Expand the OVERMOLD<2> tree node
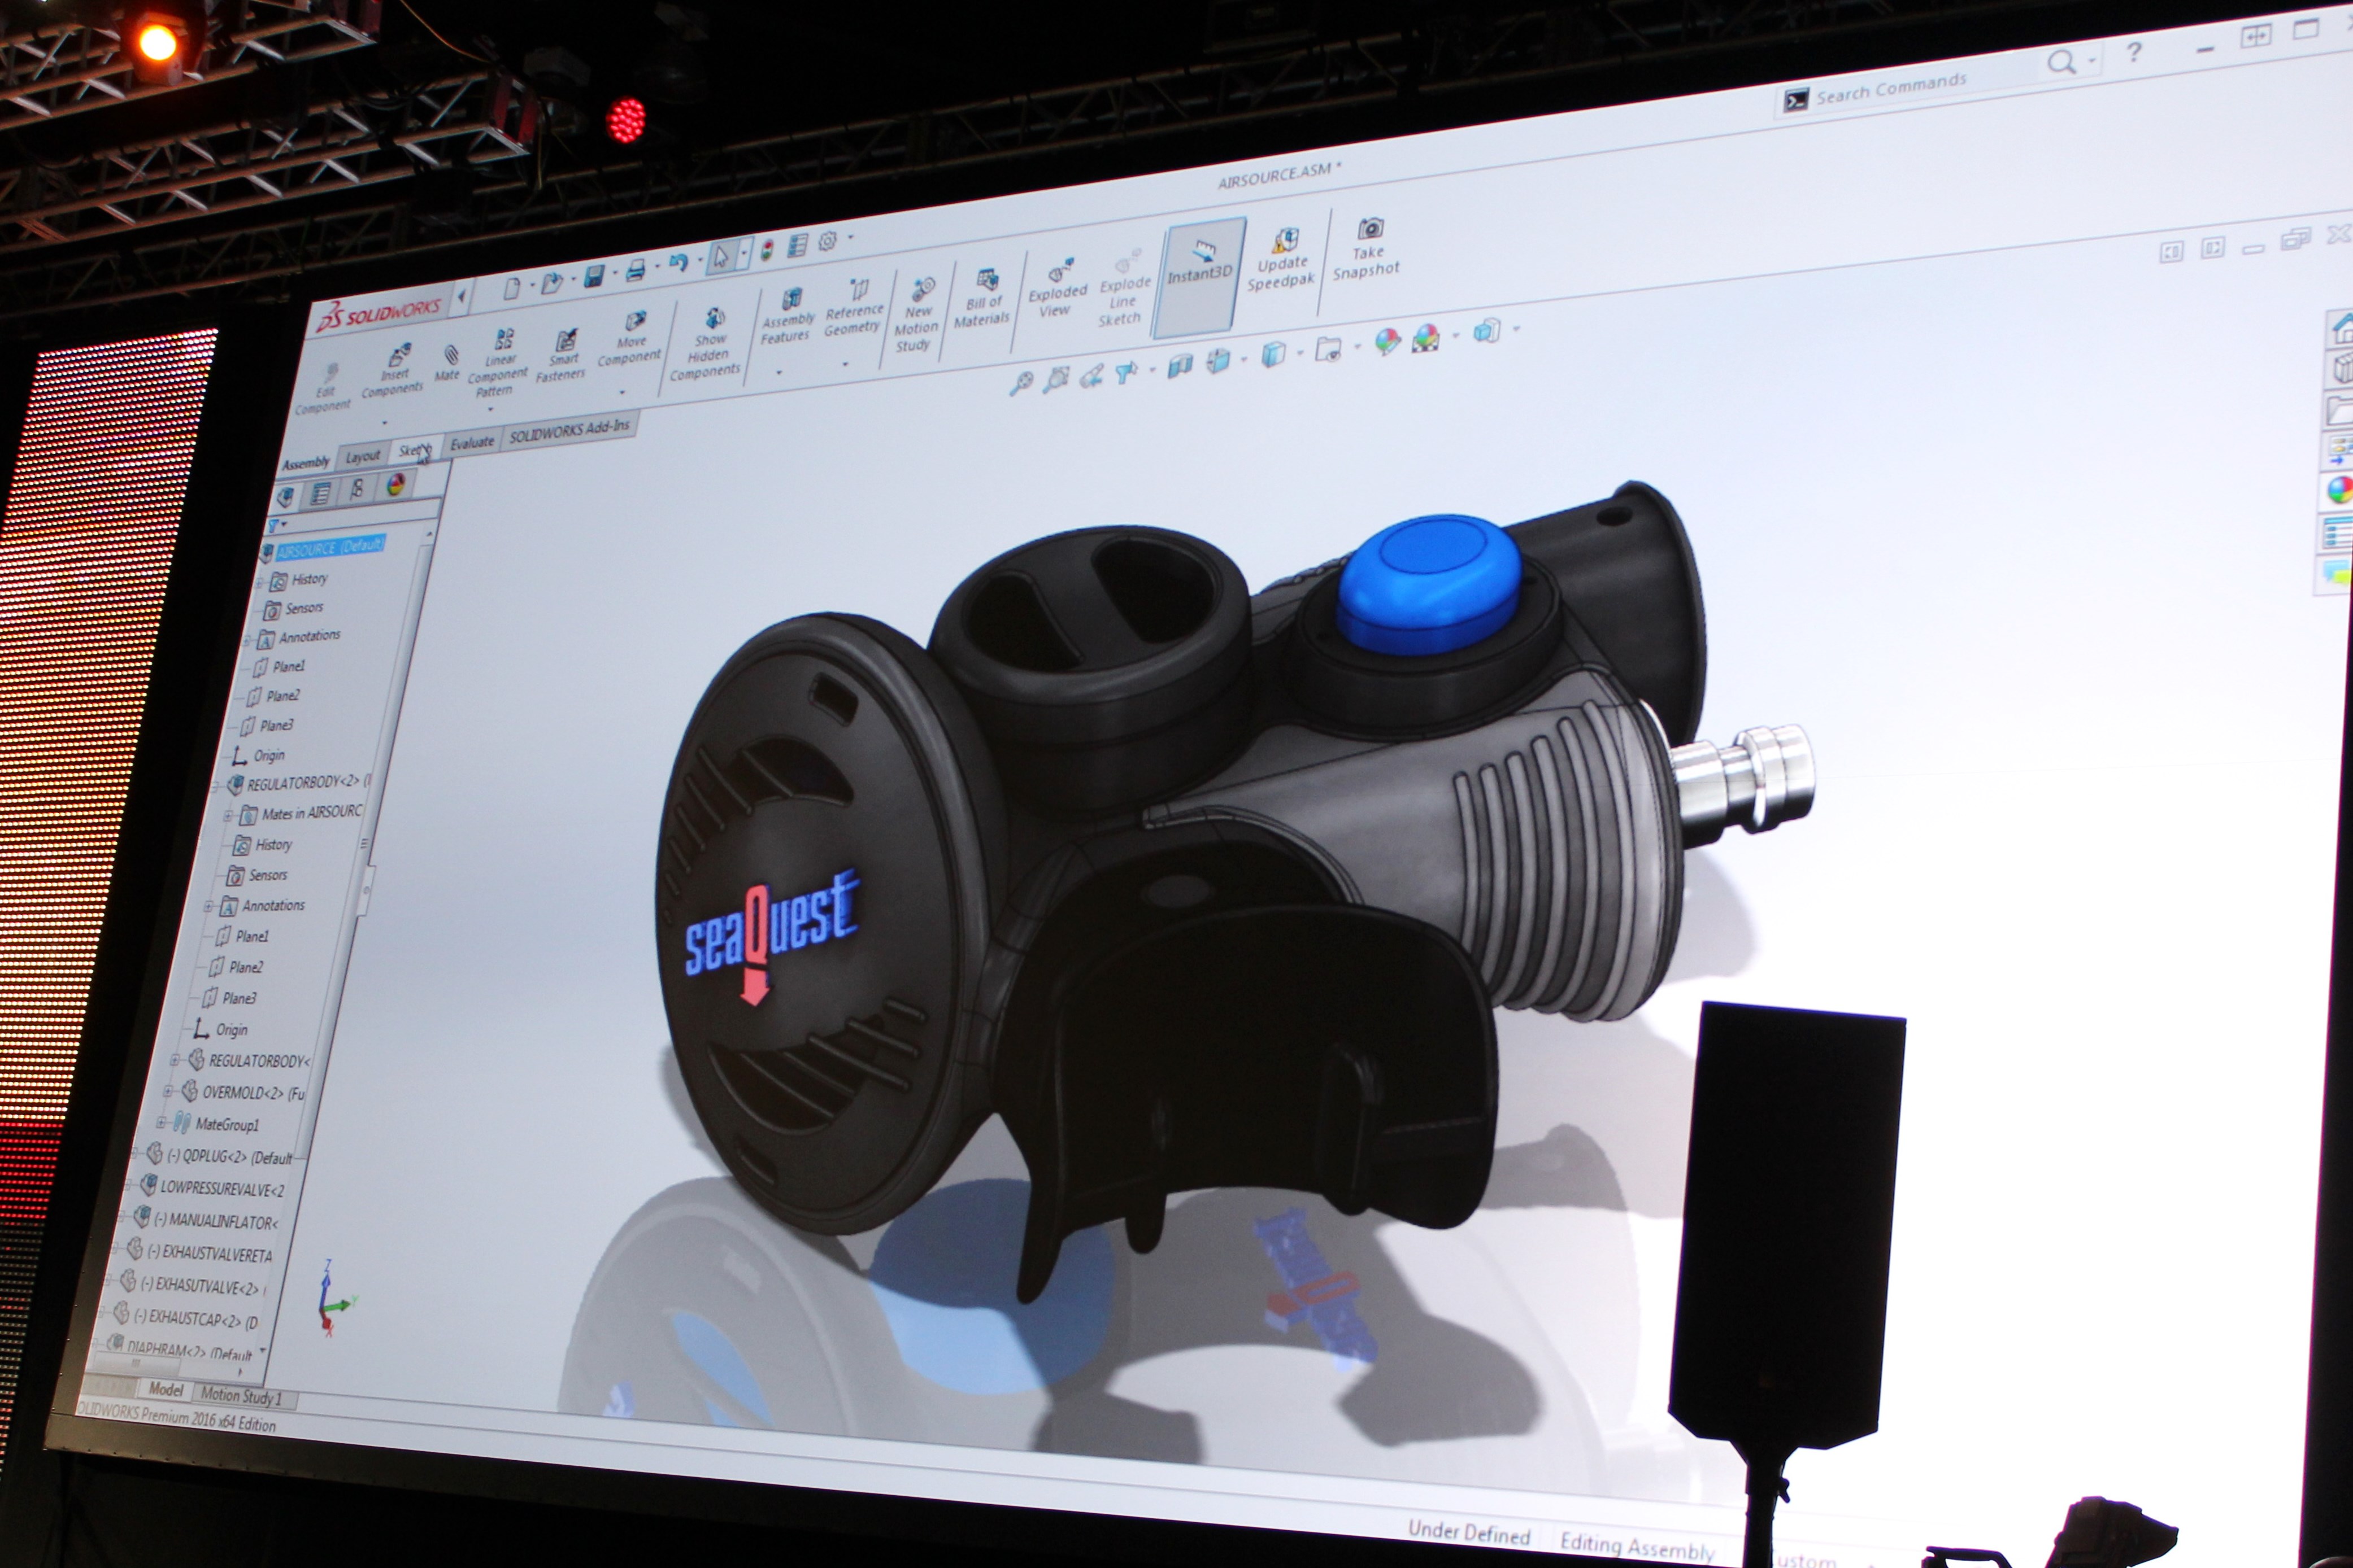2353x1568 pixels. (x=168, y=1091)
